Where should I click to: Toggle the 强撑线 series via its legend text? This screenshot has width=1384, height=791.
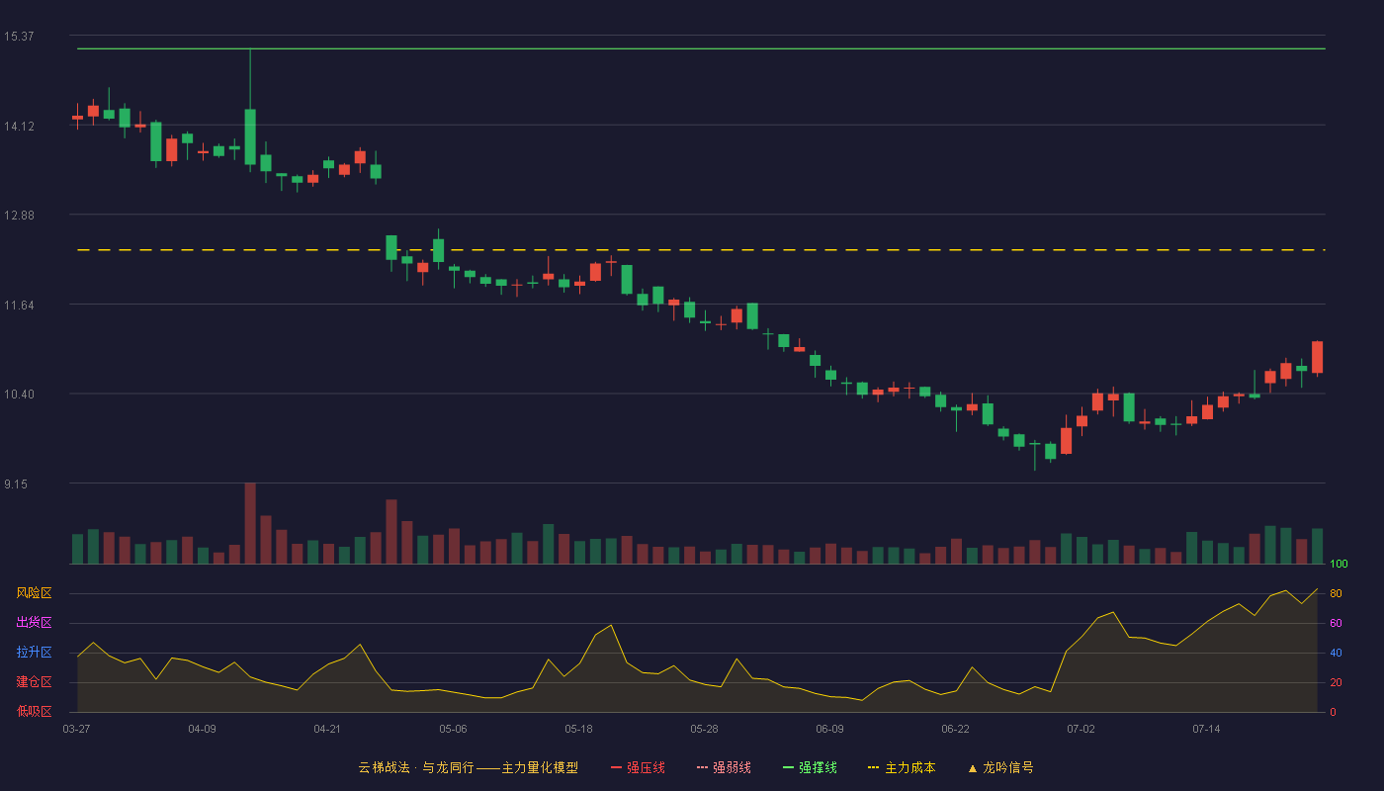pos(819,767)
